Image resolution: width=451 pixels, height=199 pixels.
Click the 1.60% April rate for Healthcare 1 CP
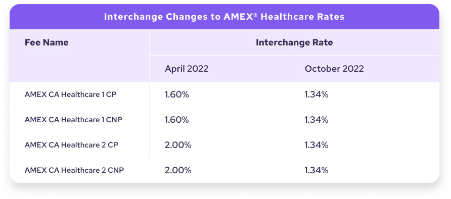coord(177,94)
